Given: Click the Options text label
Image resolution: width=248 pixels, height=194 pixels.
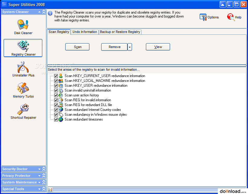Looking at the screenshot, I should tap(213, 17).
